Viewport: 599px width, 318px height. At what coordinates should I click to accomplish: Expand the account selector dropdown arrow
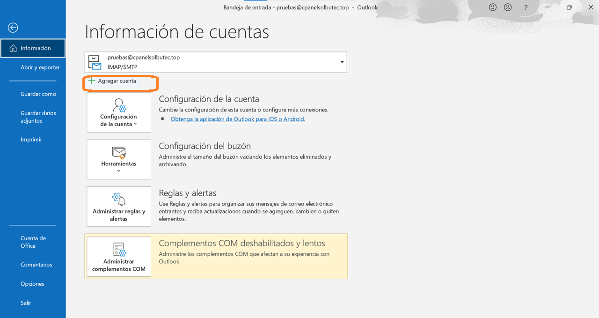[342, 62]
